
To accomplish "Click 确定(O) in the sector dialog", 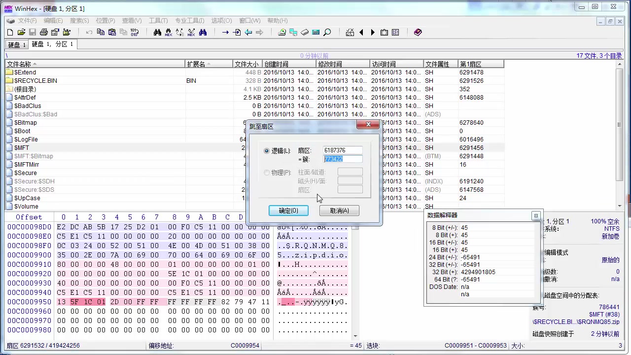I will pyautogui.click(x=288, y=211).
